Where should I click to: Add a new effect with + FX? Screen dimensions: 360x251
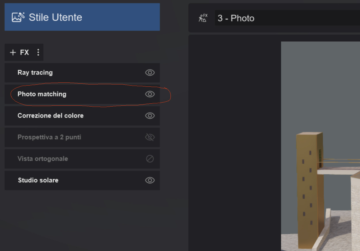click(20, 52)
